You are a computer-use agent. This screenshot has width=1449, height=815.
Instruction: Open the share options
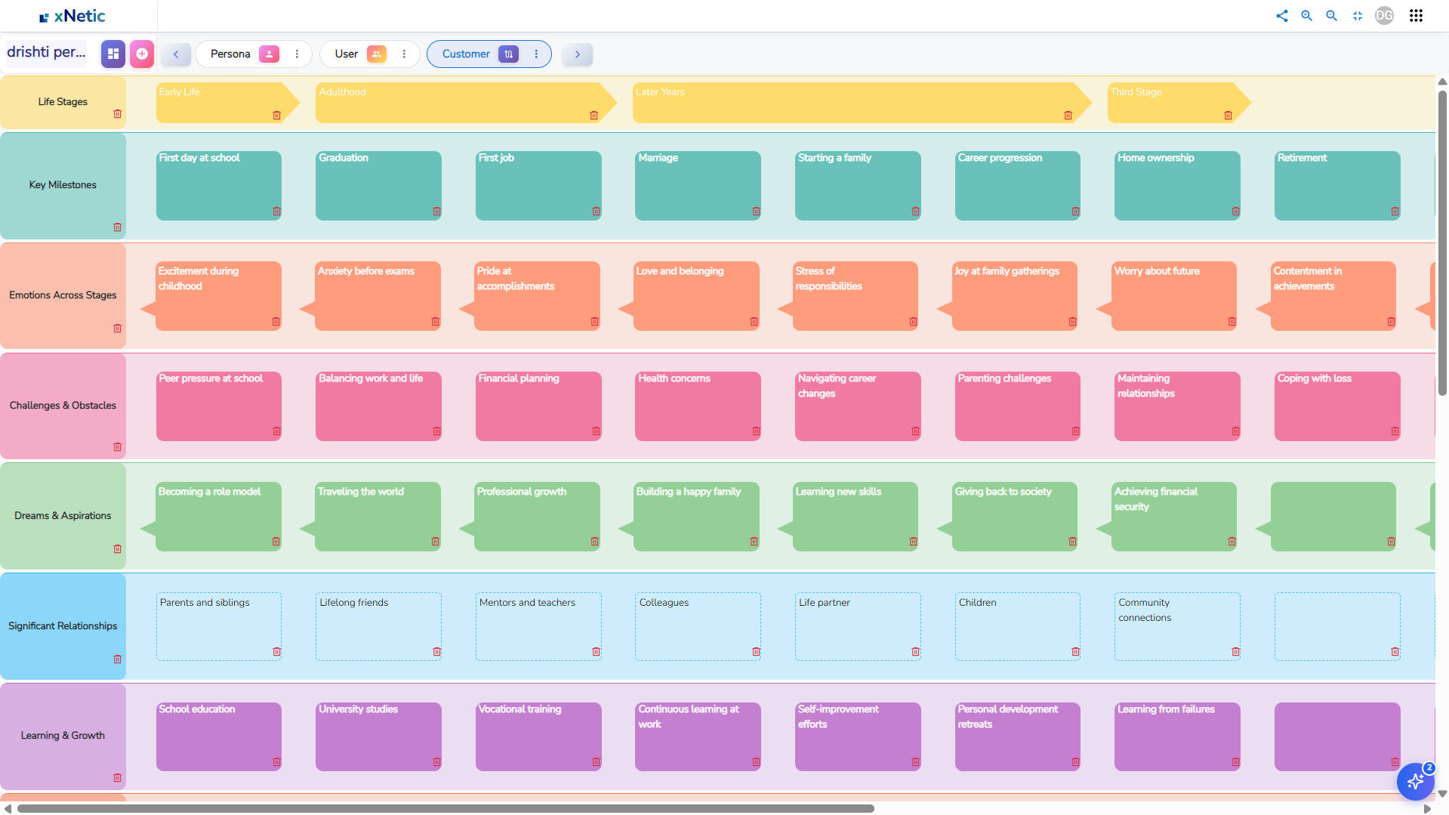click(1282, 15)
